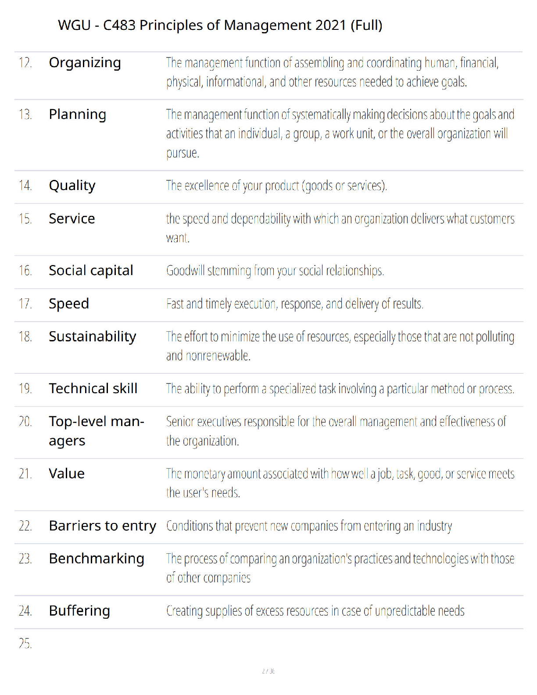Click the Technical skill term
The width and height of the screenshot is (537, 695).
pos(93,388)
